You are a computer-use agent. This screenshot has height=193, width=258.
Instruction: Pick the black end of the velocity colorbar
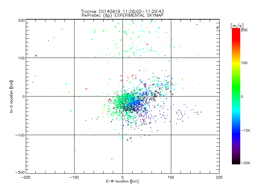pos(236,162)
